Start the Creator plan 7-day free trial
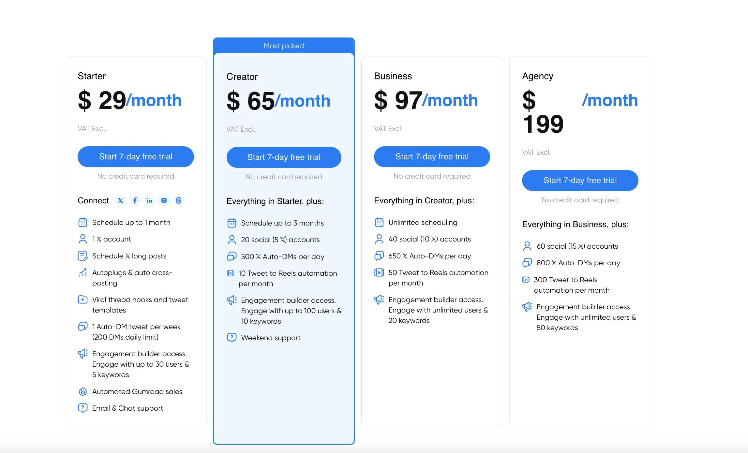748x453 pixels. coord(284,157)
